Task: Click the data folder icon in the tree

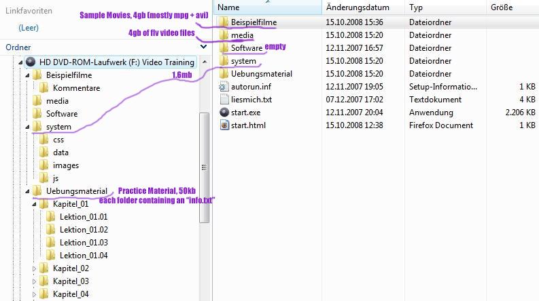Action: point(44,153)
